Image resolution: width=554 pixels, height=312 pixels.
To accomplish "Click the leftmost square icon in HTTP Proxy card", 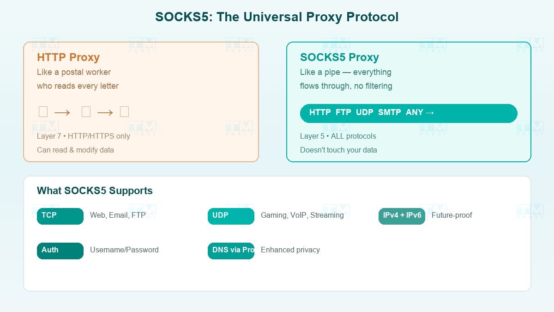I will [x=43, y=112].
